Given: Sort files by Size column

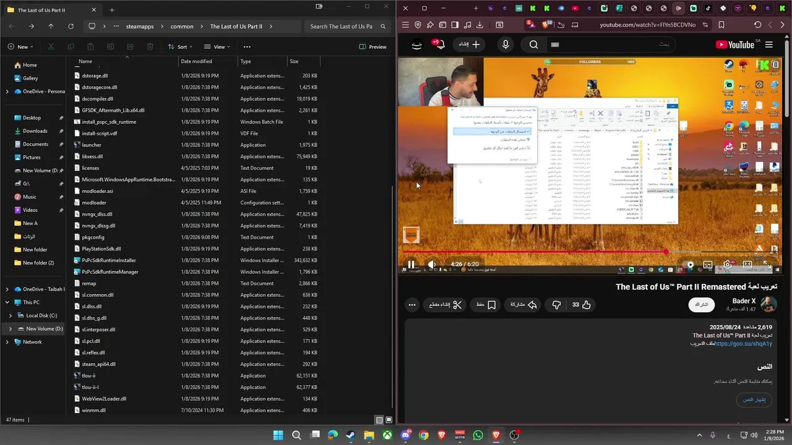Looking at the screenshot, I should [303, 61].
